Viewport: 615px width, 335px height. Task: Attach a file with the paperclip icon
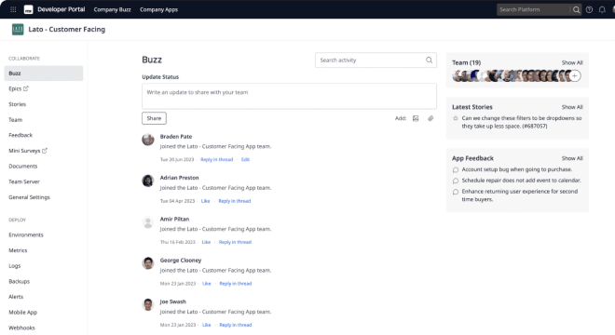pos(430,118)
